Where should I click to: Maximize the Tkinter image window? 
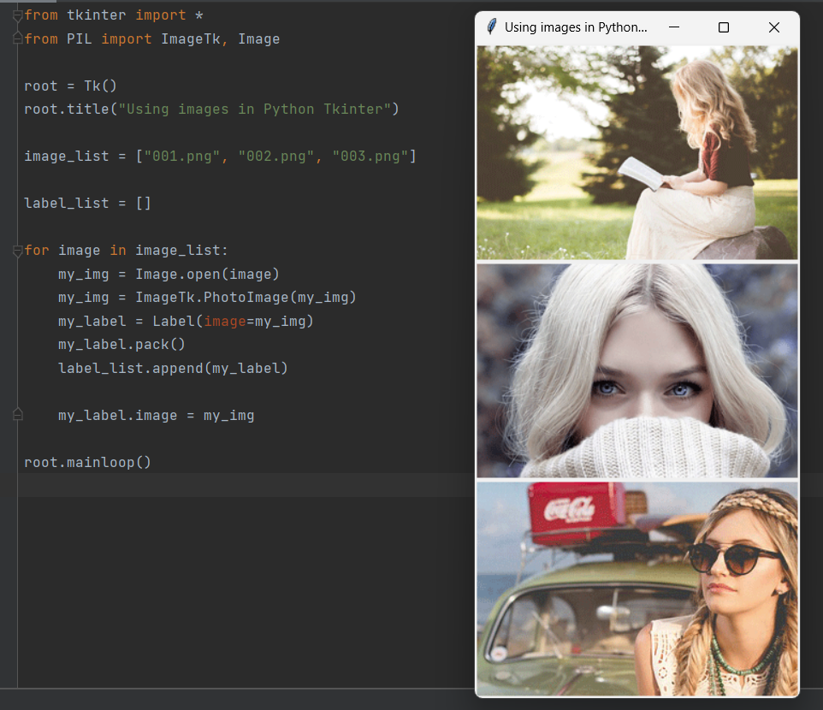pyautogui.click(x=723, y=27)
